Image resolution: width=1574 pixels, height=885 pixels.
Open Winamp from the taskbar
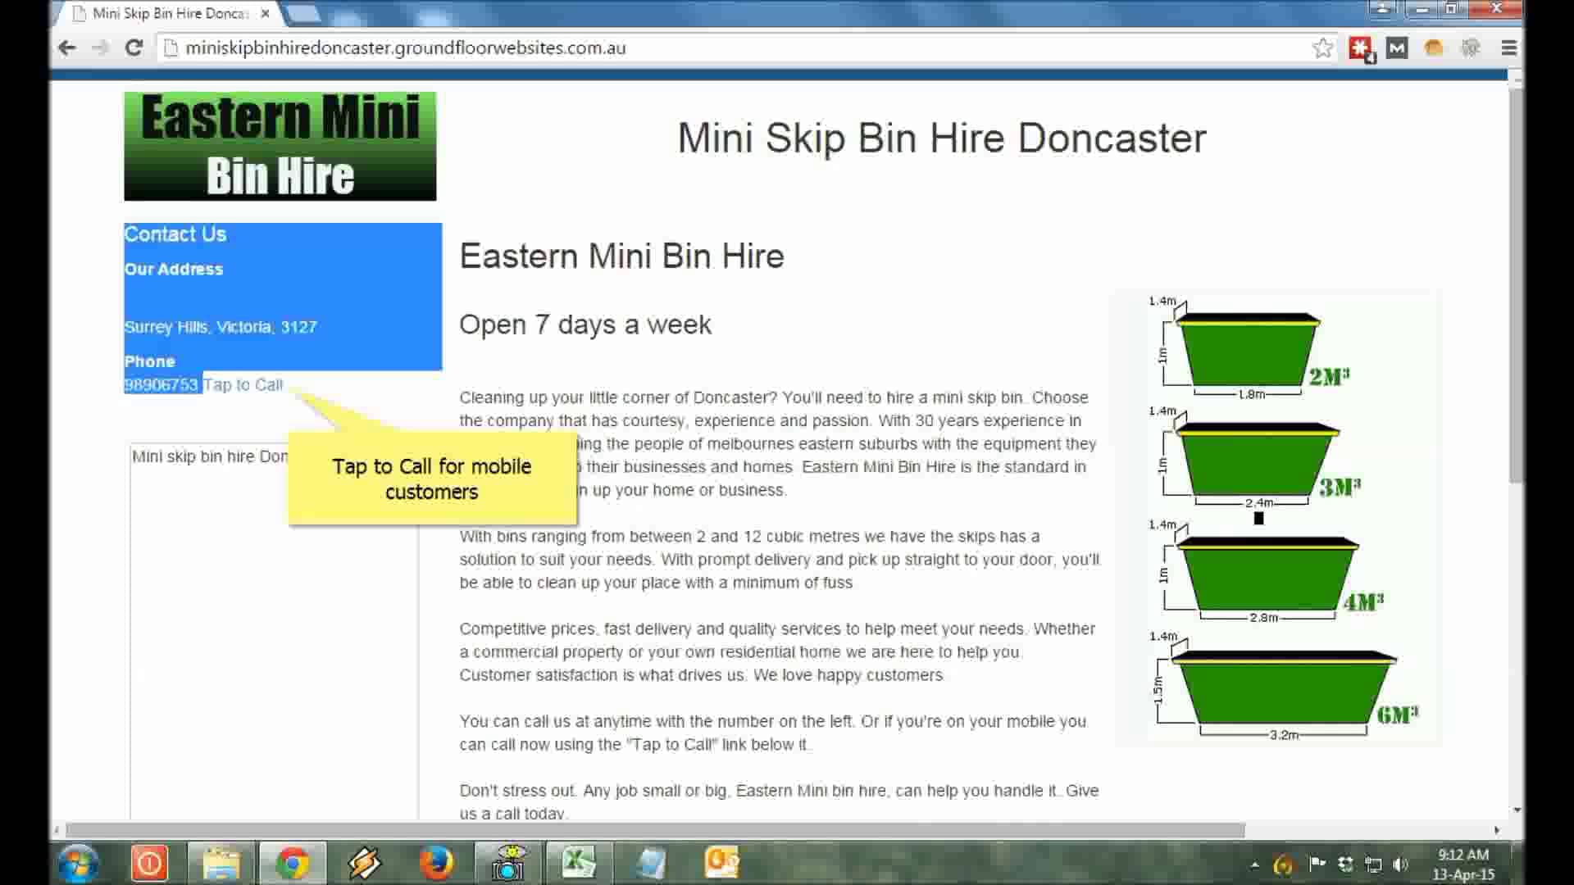365,862
